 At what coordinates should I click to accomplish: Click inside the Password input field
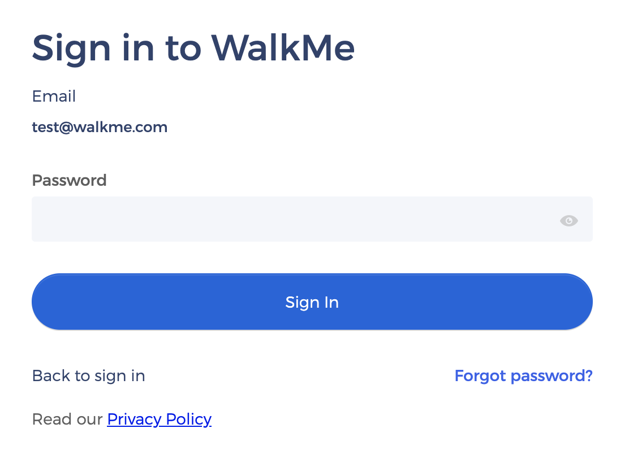coord(294,219)
